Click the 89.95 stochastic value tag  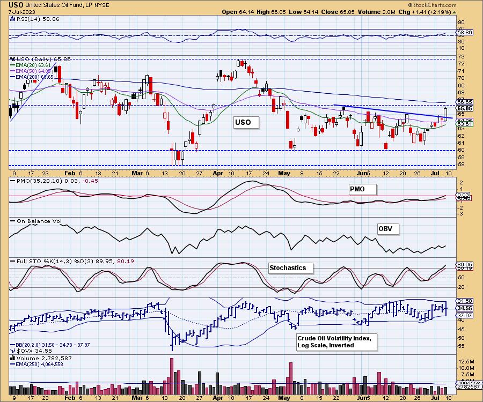pyautogui.click(x=465, y=264)
